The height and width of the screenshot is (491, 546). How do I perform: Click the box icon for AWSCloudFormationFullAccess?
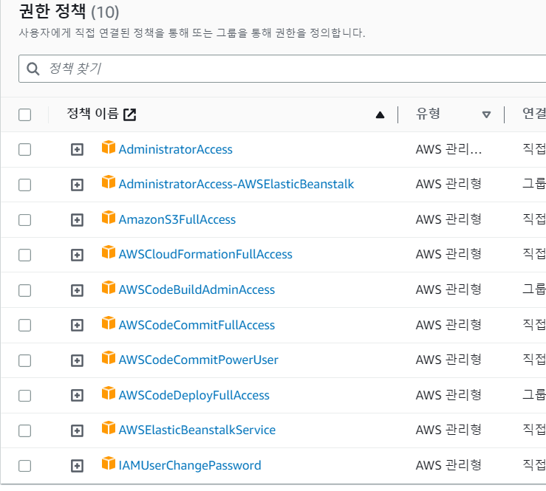109,253
